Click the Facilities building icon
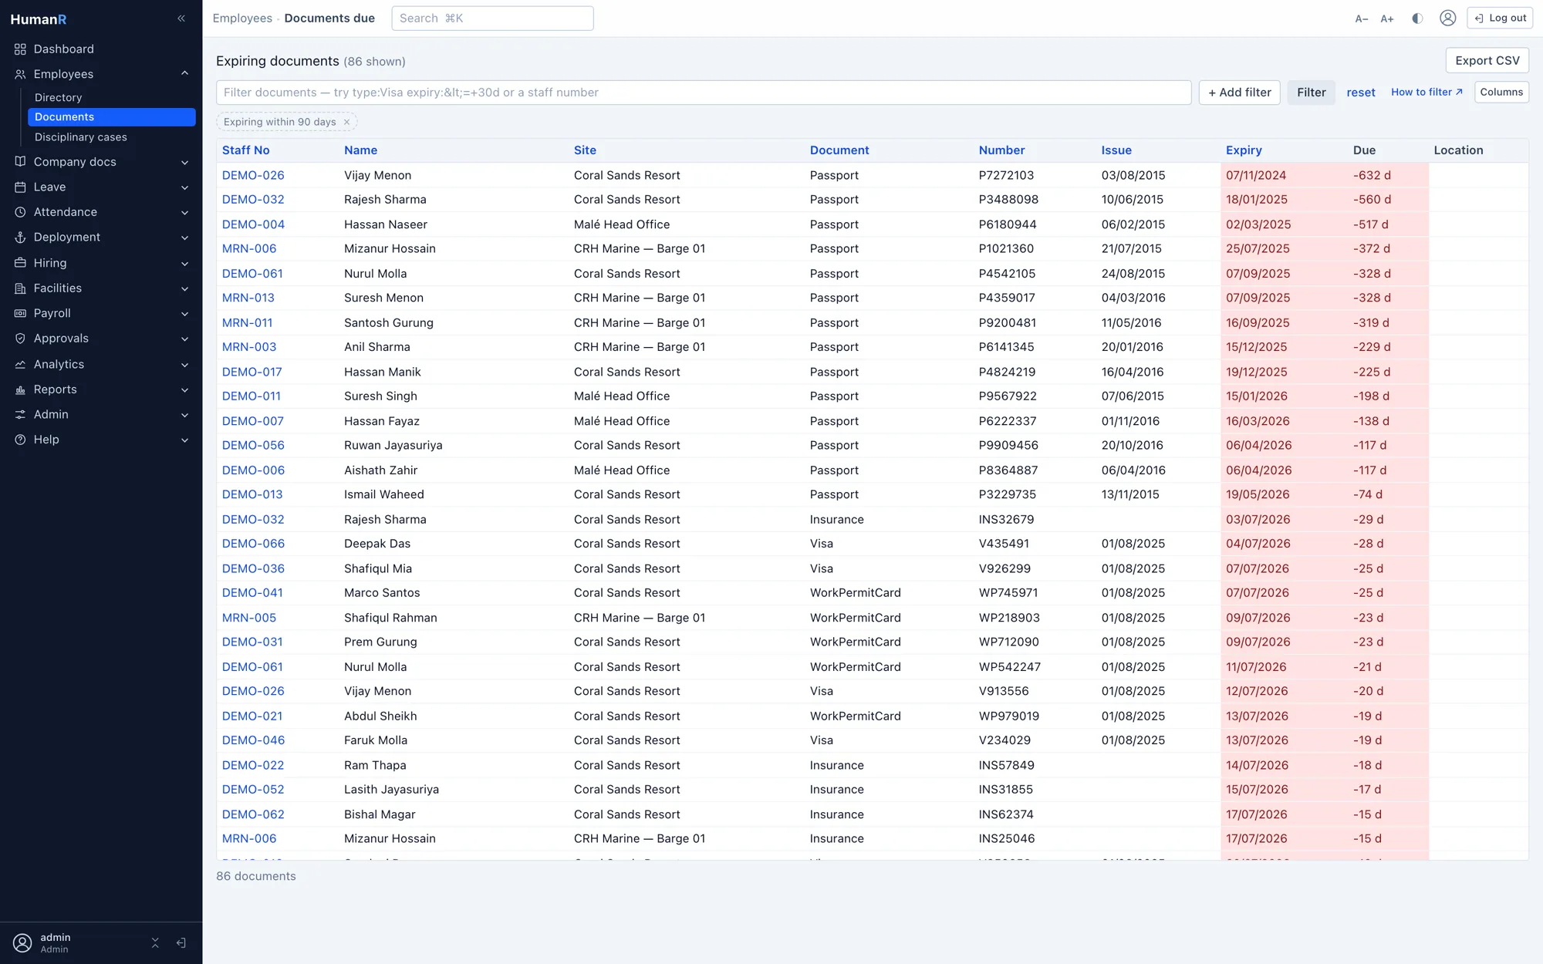 pyautogui.click(x=20, y=288)
